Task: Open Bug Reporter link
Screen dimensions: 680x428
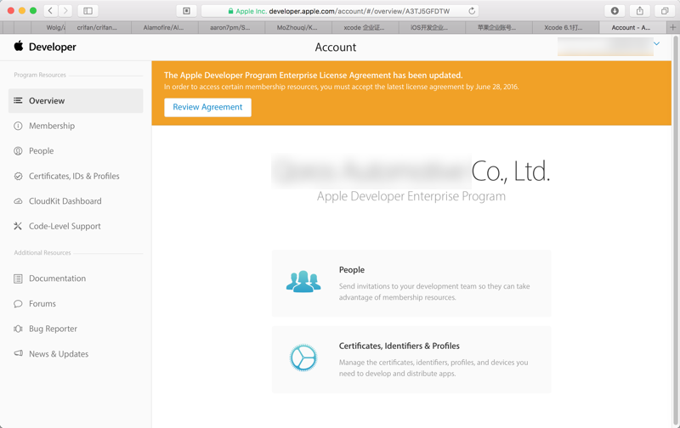Action: click(53, 329)
